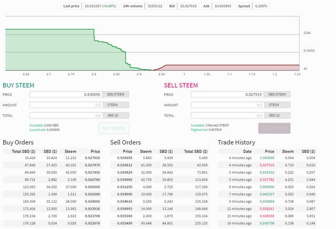Select sell order at price 0.935000
Screen dimensions: 336x229
pyautogui.click(x=160, y=216)
